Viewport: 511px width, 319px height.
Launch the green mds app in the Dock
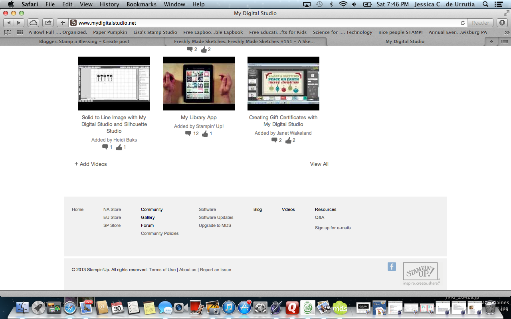[x=340, y=308]
